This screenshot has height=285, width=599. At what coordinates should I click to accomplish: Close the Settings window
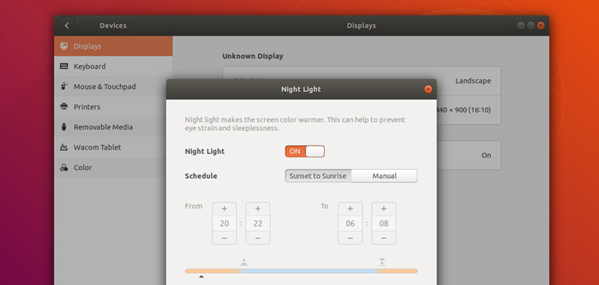click(x=541, y=26)
